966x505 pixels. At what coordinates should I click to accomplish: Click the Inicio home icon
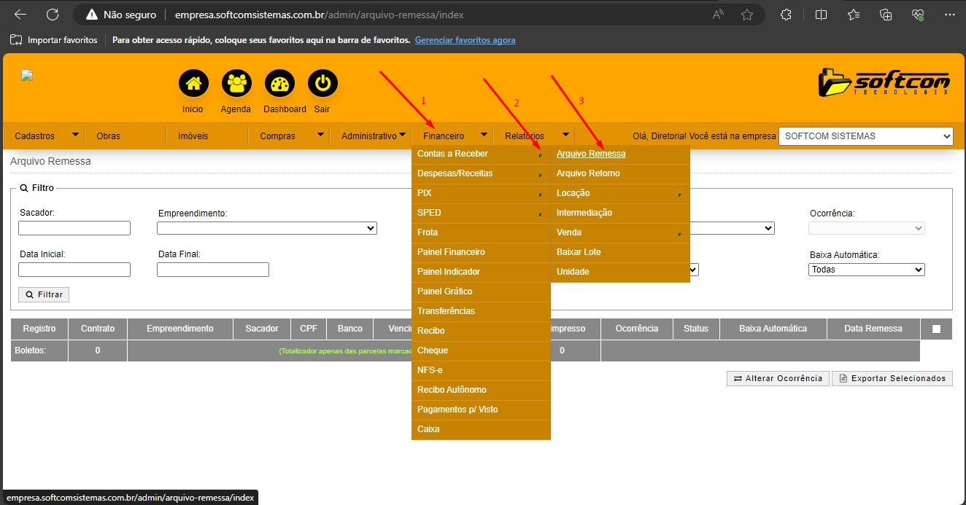coord(193,84)
